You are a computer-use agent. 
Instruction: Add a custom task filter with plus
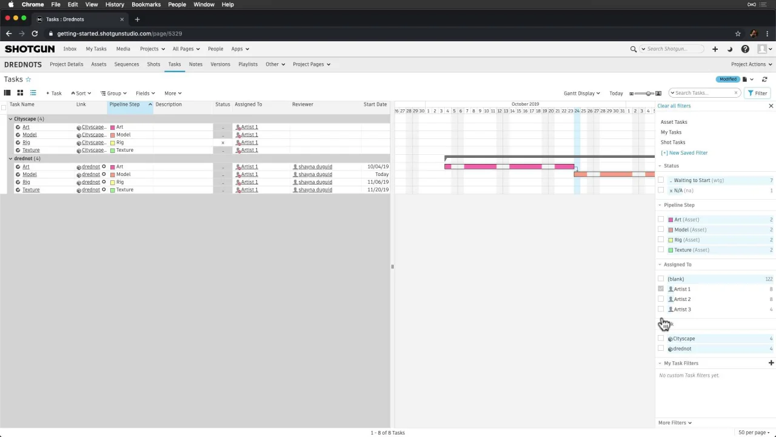771,363
